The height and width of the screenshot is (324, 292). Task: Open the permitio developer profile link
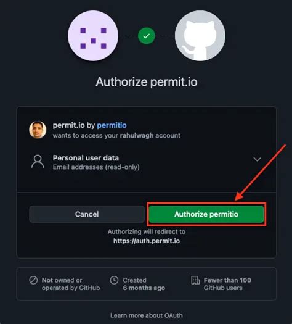click(112, 125)
